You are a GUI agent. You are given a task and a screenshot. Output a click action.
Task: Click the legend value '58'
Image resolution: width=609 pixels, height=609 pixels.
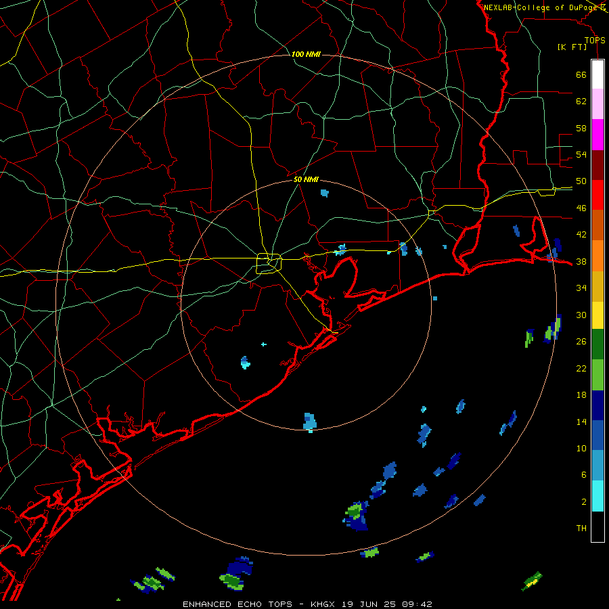581,128
